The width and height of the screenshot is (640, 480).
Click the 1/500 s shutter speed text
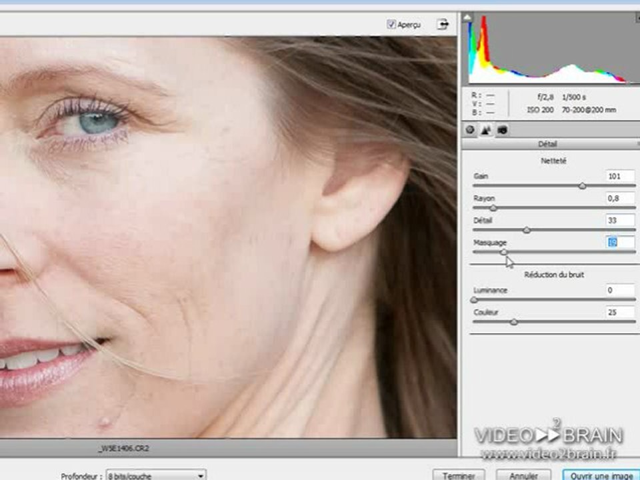pyautogui.click(x=574, y=97)
